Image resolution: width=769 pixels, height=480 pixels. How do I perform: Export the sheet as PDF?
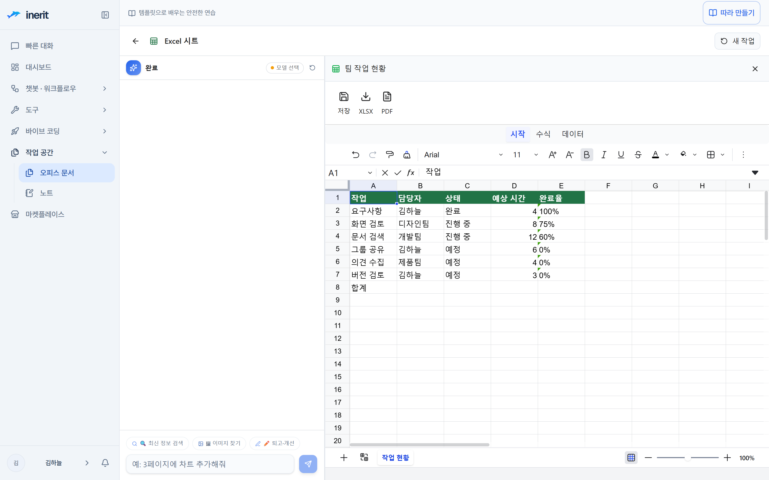387,103
